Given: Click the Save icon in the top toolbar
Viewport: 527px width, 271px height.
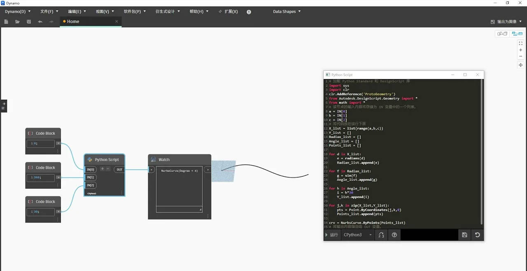Looking at the screenshot, I should coord(28,21).
